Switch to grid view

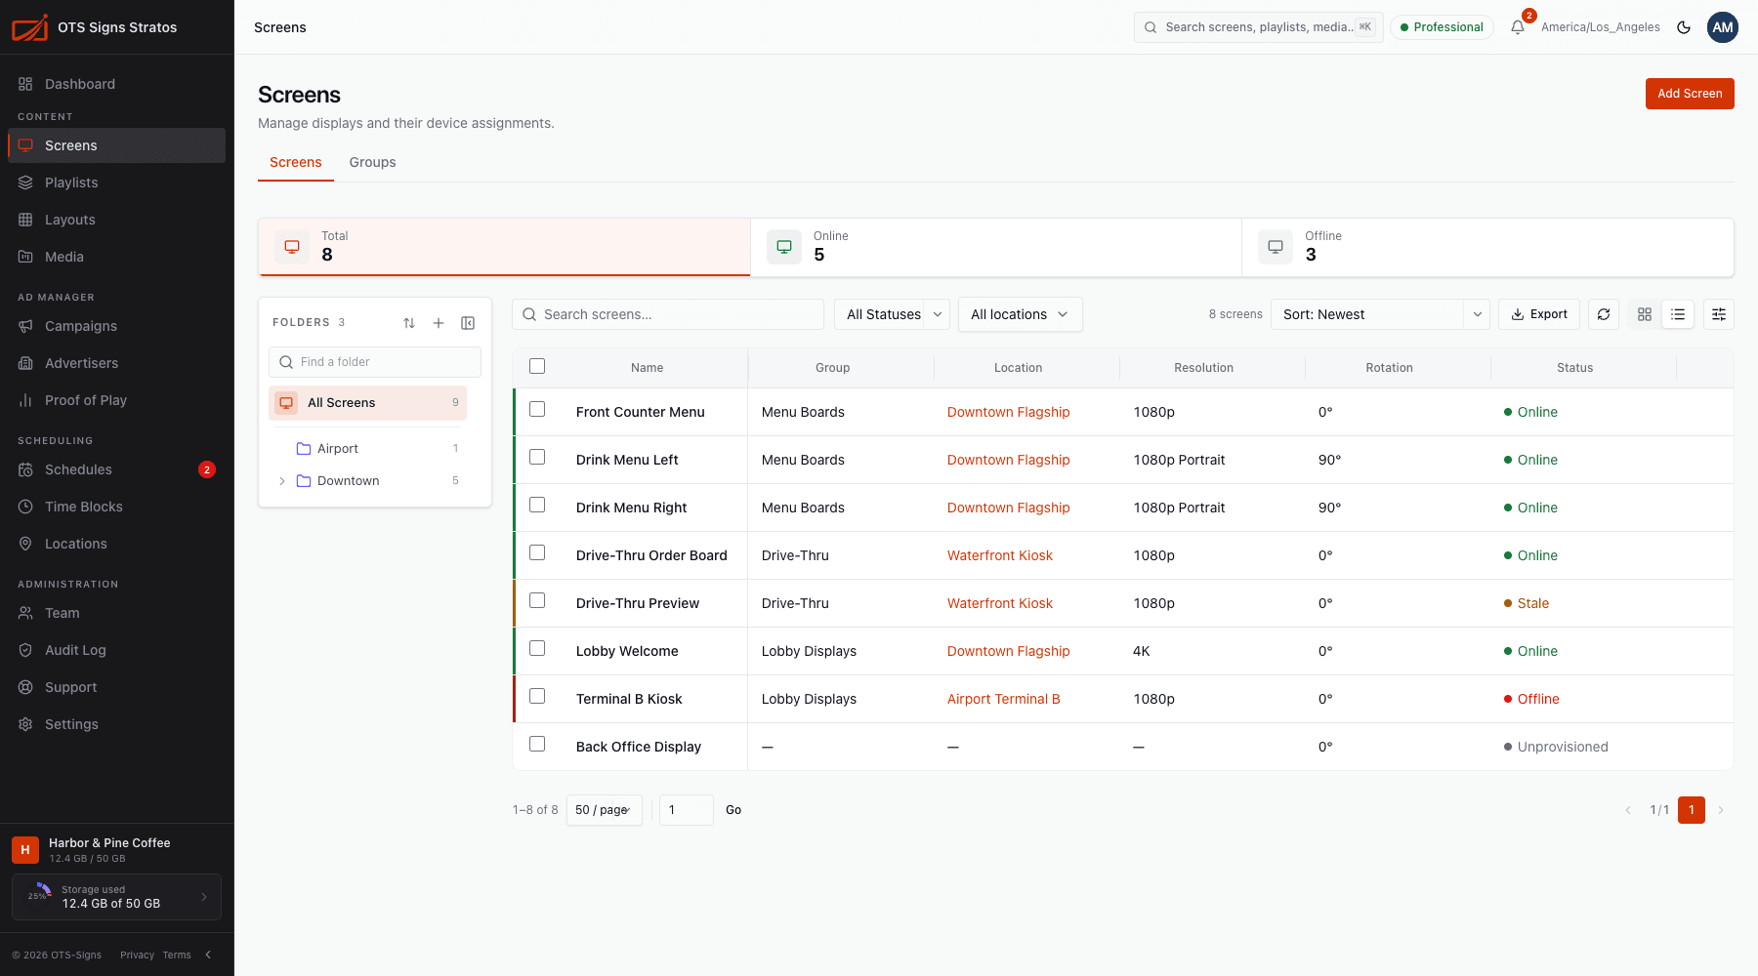coord(1645,314)
